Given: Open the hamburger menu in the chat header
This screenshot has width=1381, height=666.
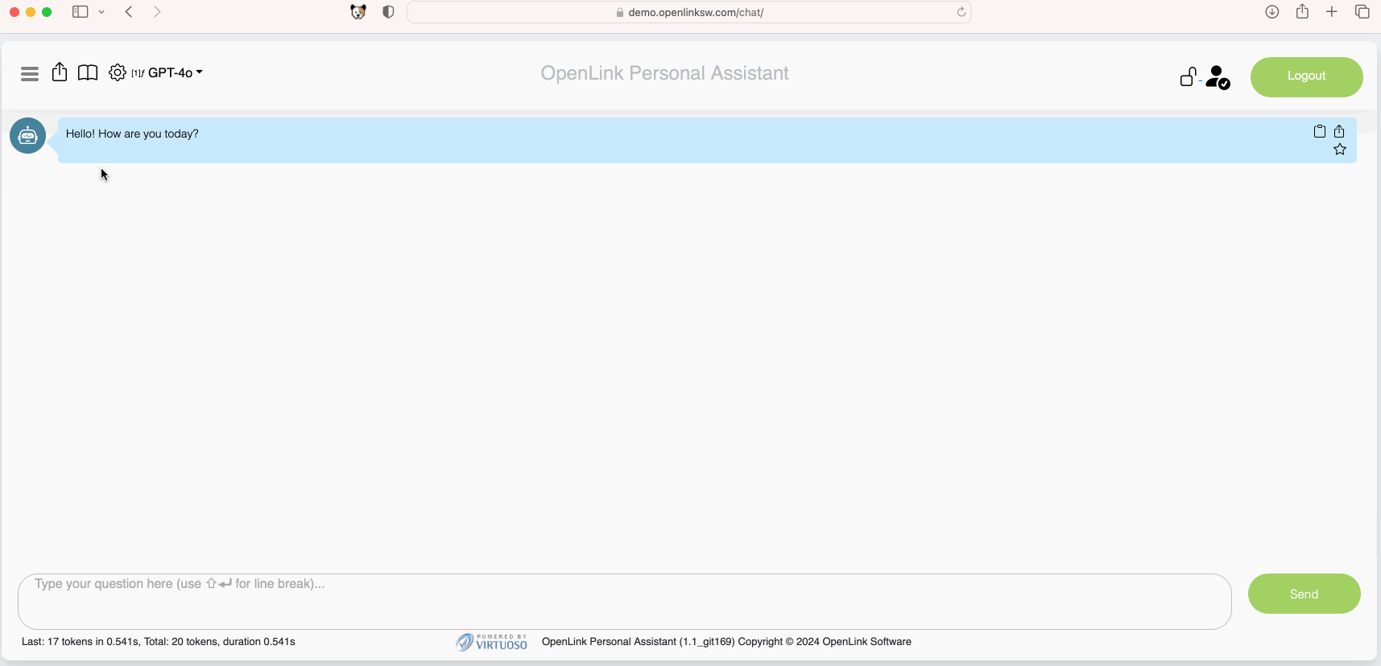Looking at the screenshot, I should [30, 74].
